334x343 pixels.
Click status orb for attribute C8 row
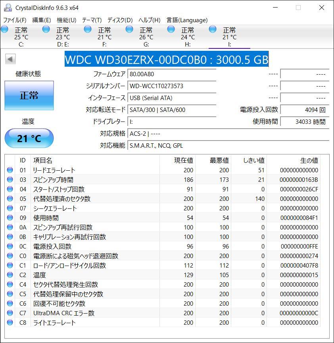(10, 322)
